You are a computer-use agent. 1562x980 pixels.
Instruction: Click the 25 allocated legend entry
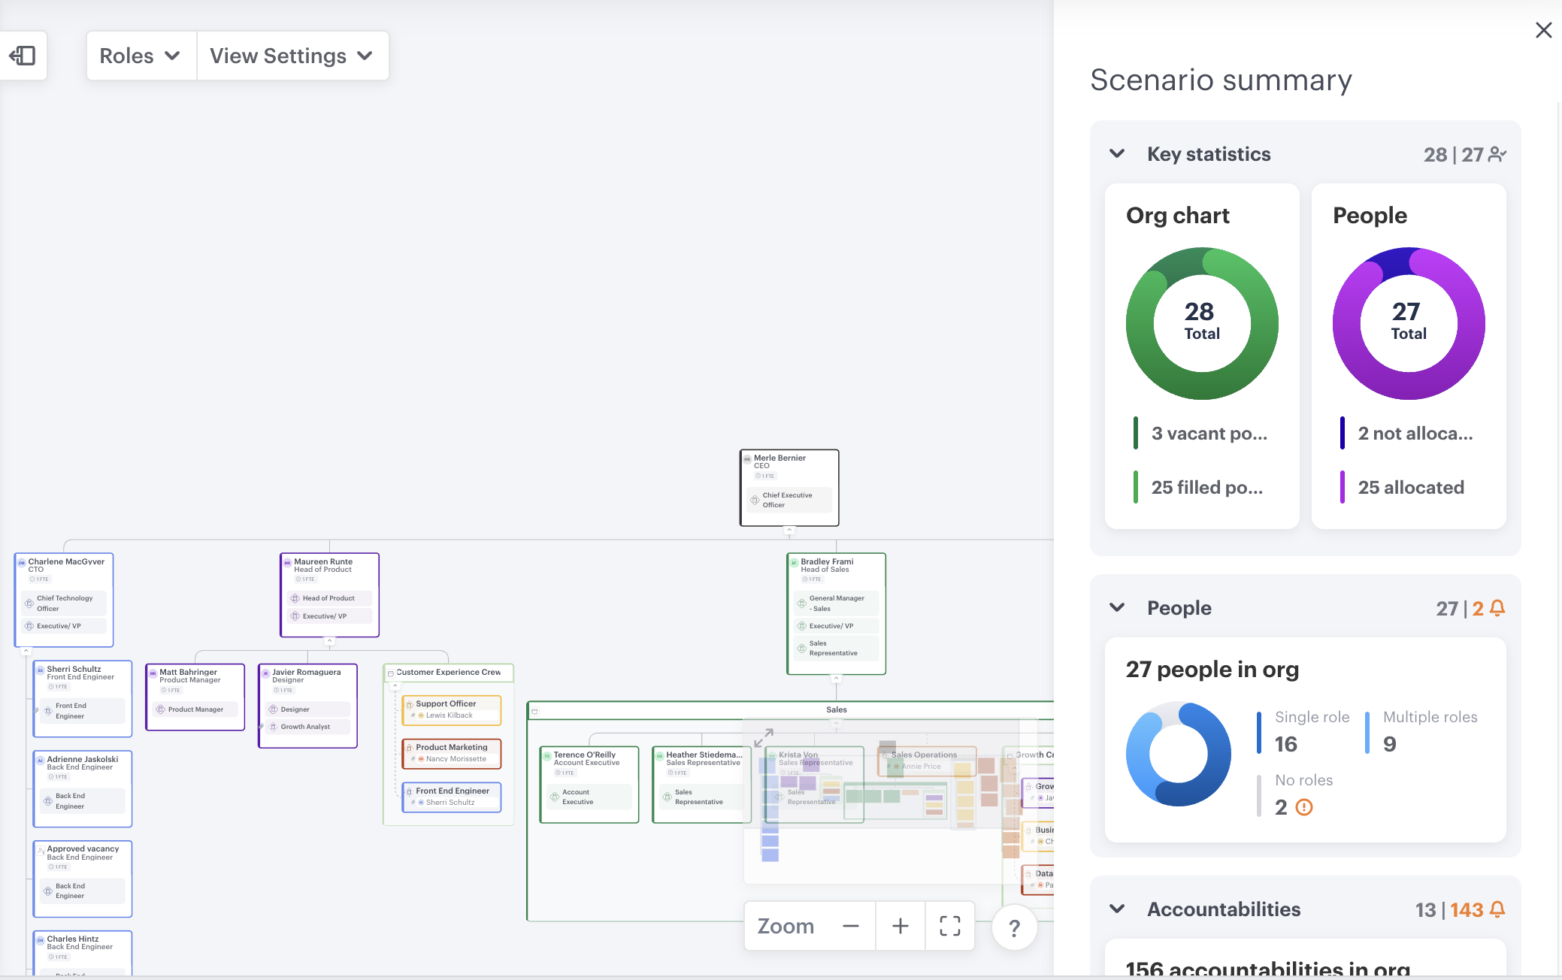[x=1411, y=487]
